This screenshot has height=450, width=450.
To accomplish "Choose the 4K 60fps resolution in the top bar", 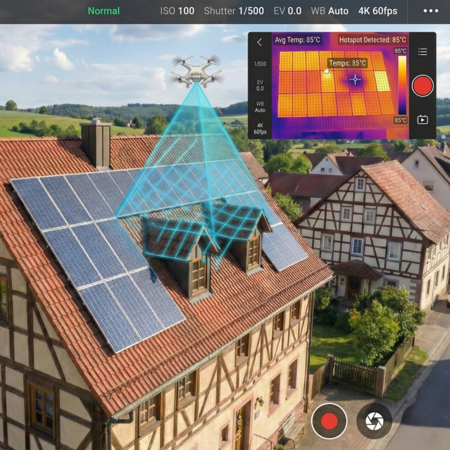I will click(x=377, y=11).
